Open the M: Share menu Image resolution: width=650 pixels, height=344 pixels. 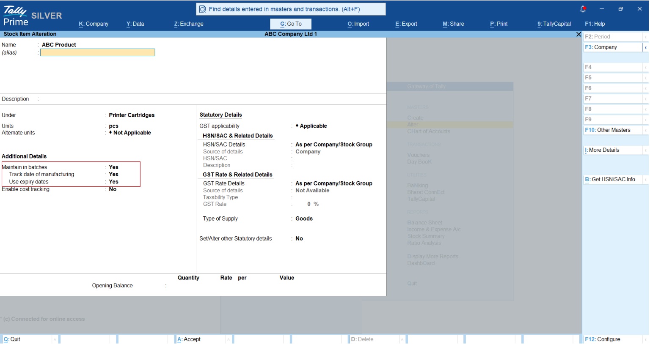(x=453, y=24)
